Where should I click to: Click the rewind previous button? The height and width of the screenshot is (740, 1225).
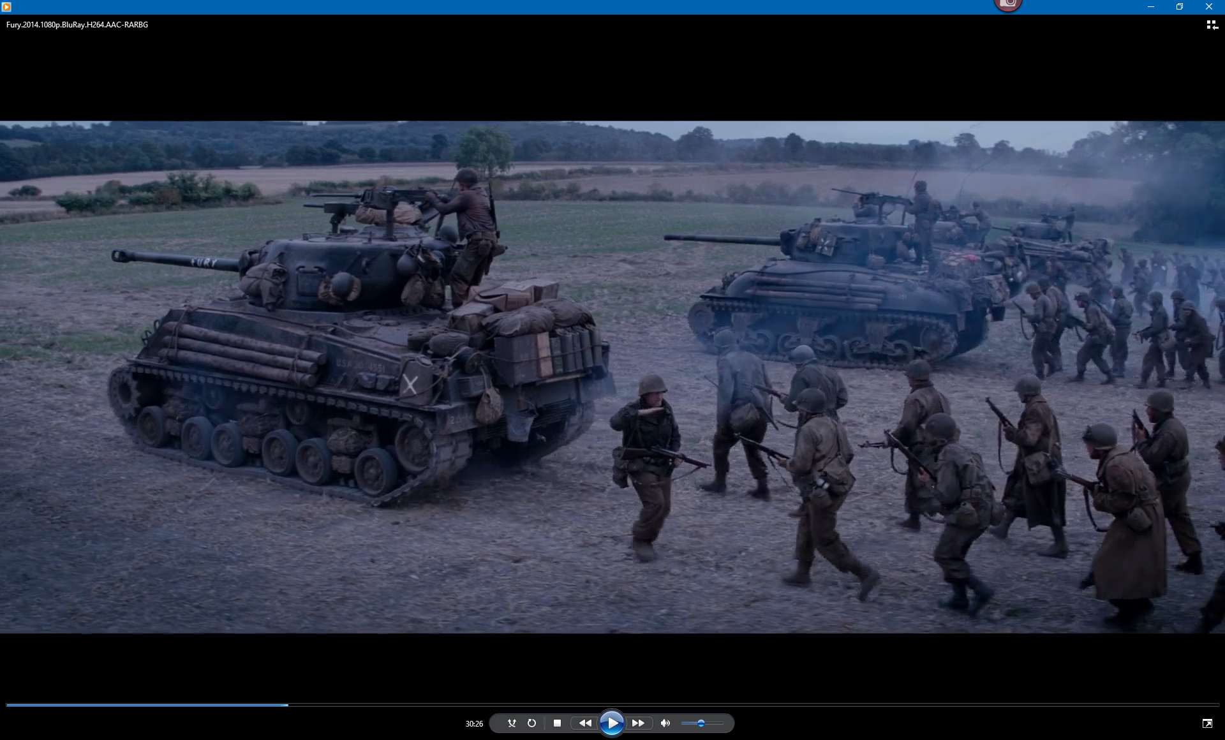[584, 723]
